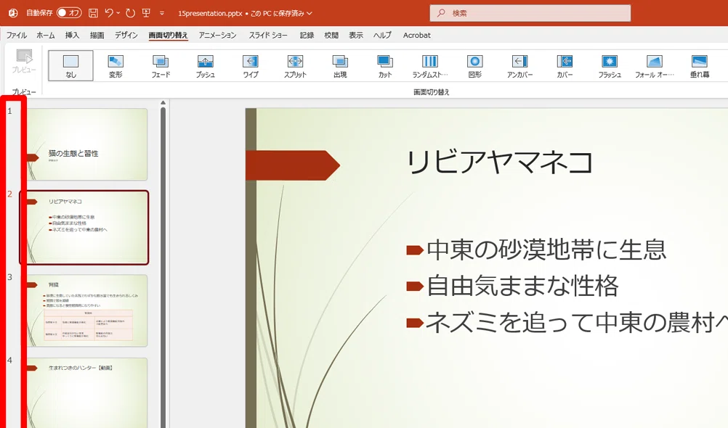This screenshot has width=728, height=428.
Task: Click the Undo arrow icon
Action: [109, 13]
